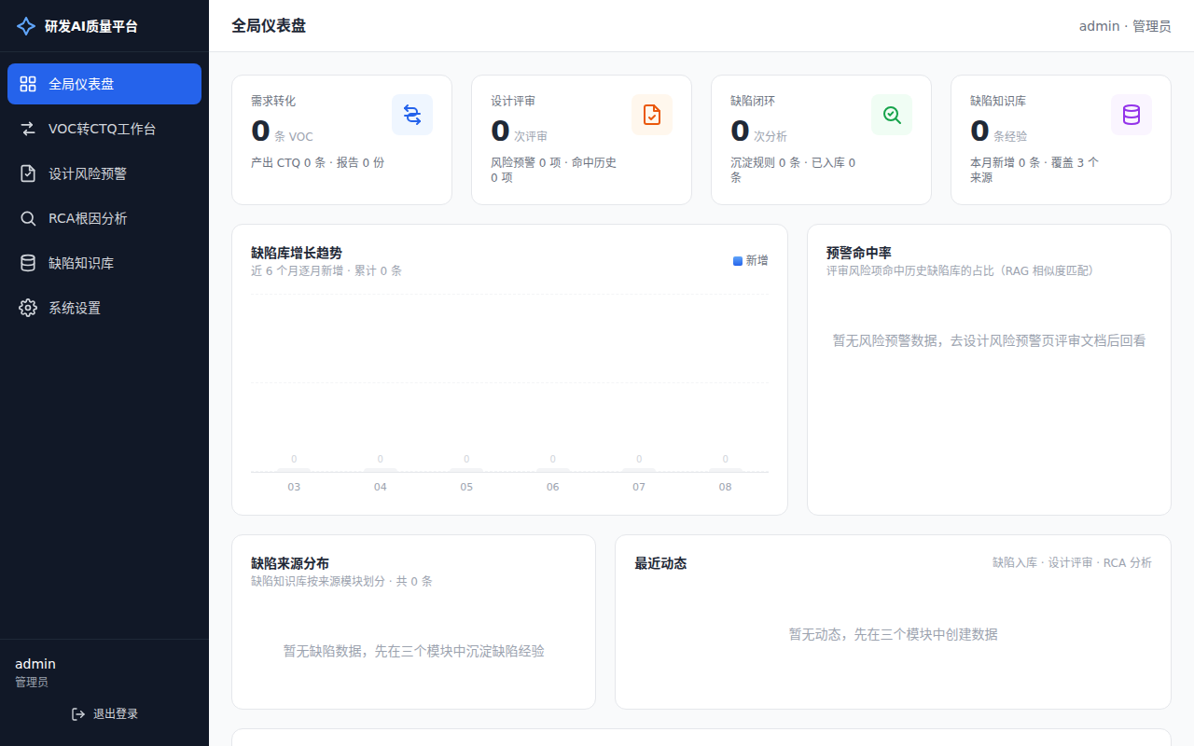
Task: Click the VOC转CTQ工作台 arrows icon
Action: [x=28, y=129]
